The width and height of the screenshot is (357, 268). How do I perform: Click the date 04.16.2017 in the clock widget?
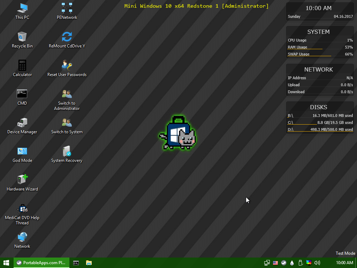tap(343, 16)
